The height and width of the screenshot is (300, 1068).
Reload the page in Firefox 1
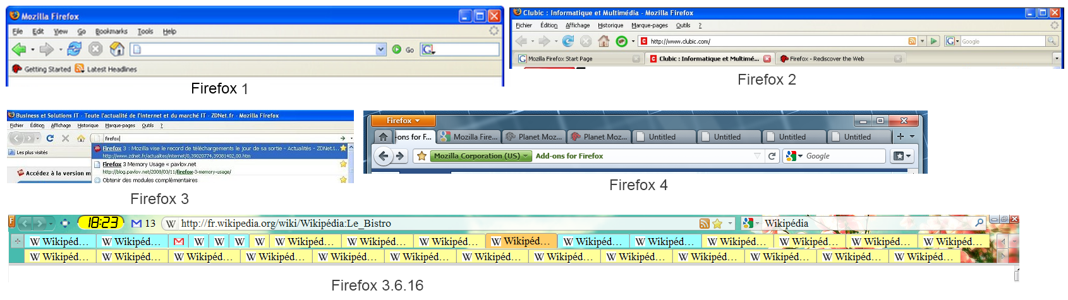[x=75, y=49]
